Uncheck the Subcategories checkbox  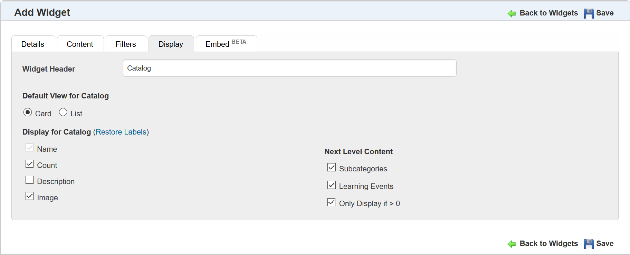332,168
